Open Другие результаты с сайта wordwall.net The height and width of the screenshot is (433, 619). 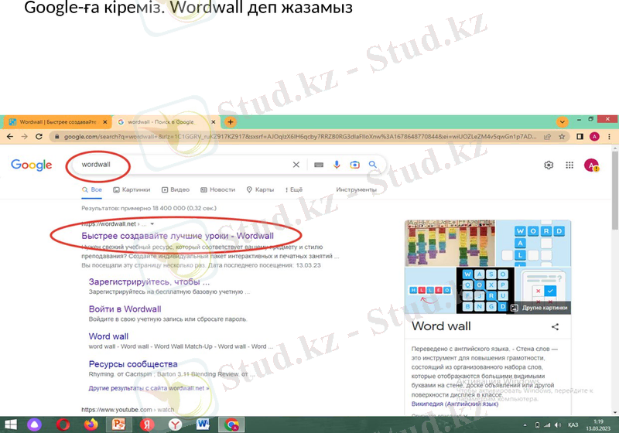149,388
